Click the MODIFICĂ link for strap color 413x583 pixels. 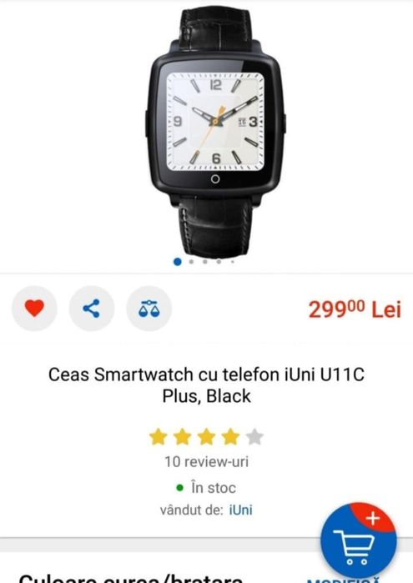point(343,580)
